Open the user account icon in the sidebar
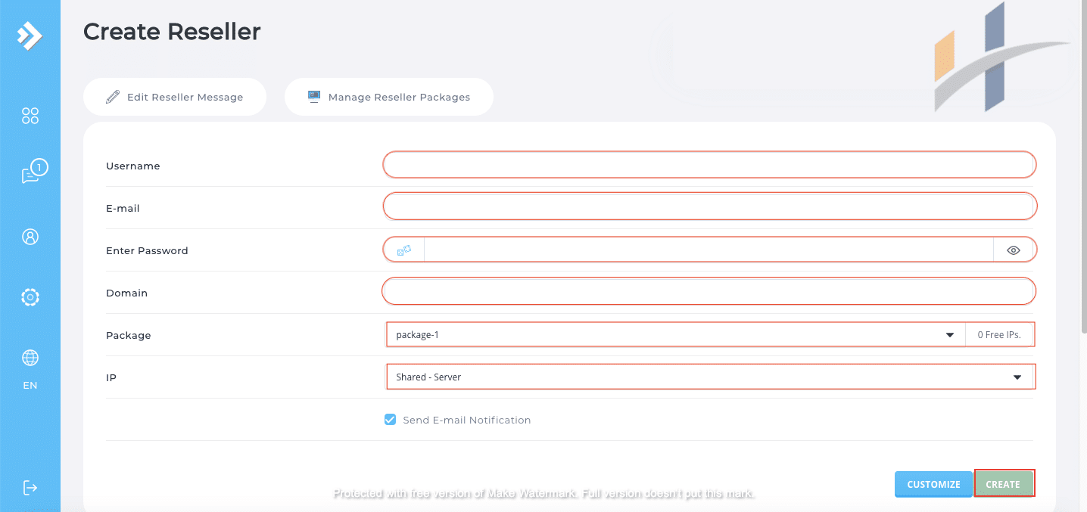 pos(30,237)
